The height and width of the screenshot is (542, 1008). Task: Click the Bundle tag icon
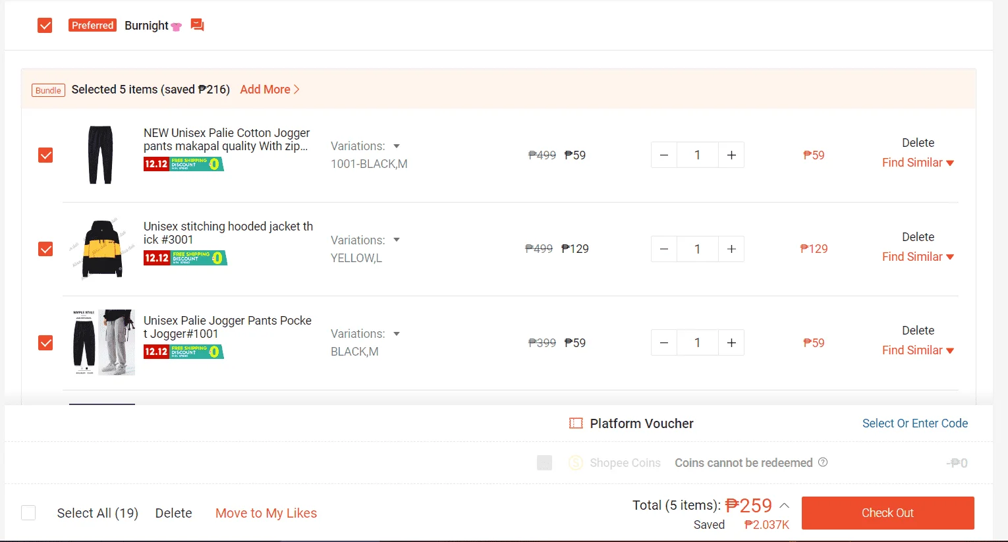pyautogui.click(x=48, y=90)
